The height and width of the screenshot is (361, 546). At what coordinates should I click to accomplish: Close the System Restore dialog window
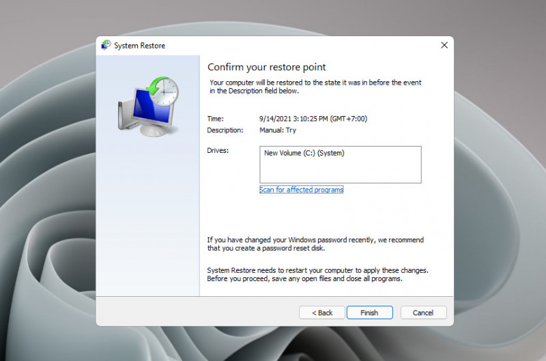pos(444,46)
